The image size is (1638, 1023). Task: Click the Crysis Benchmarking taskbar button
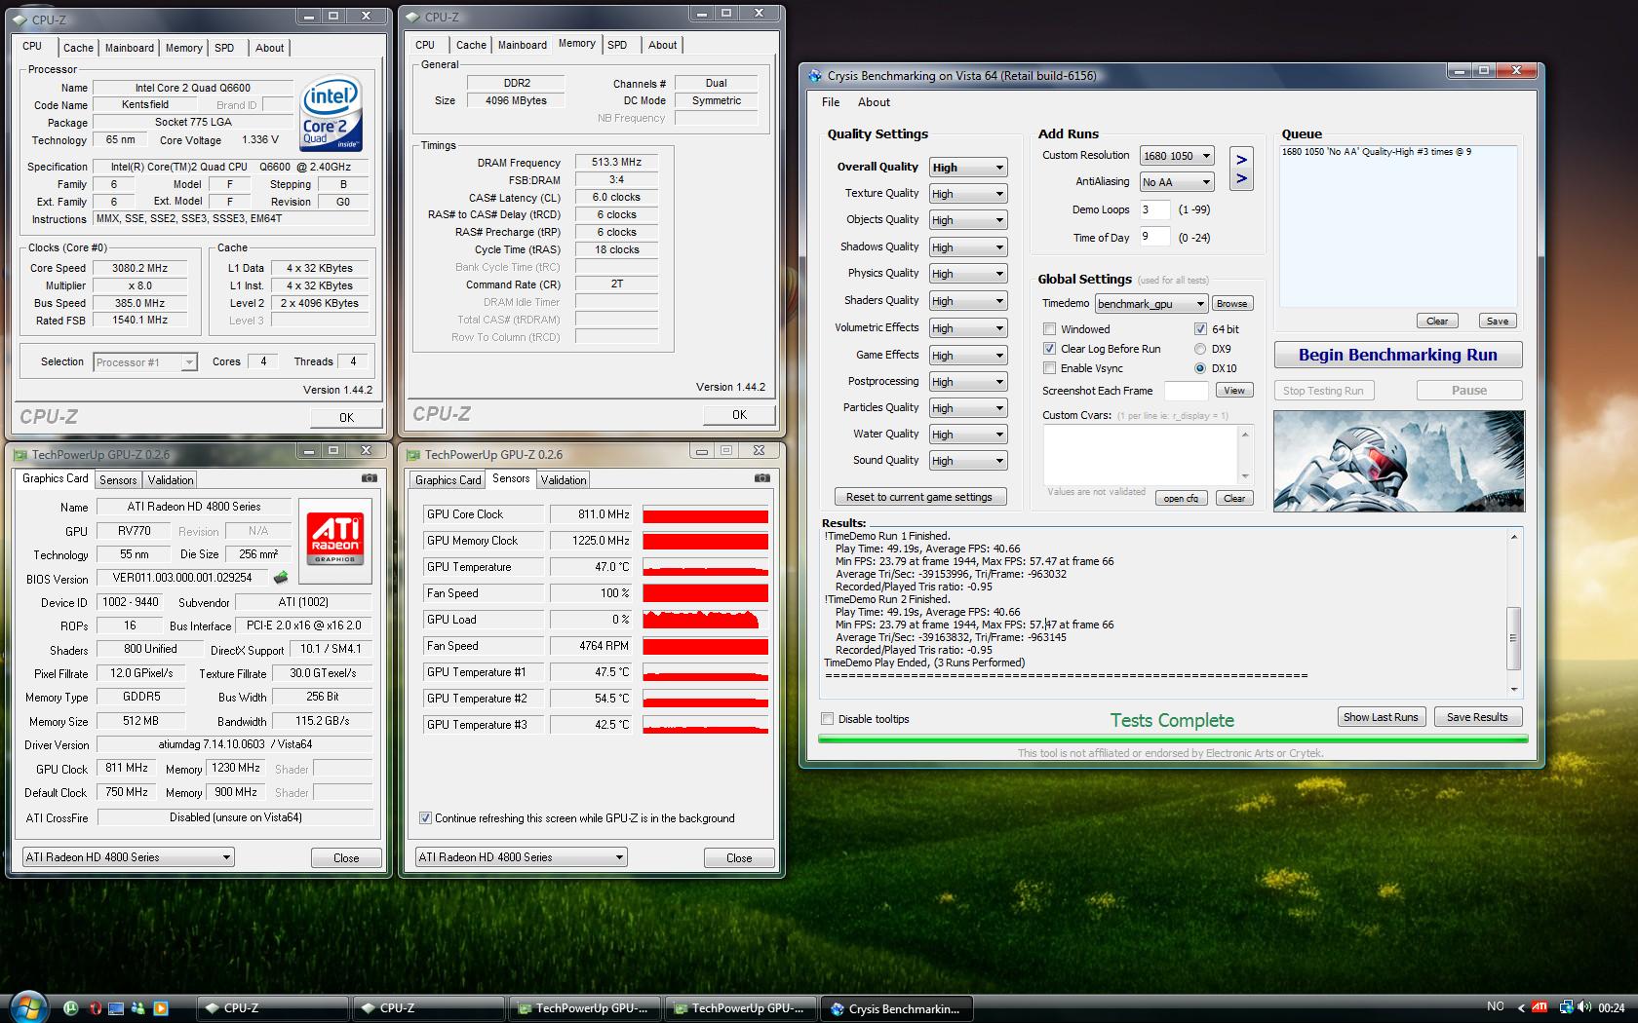pyautogui.click(x=897, y=1008)
